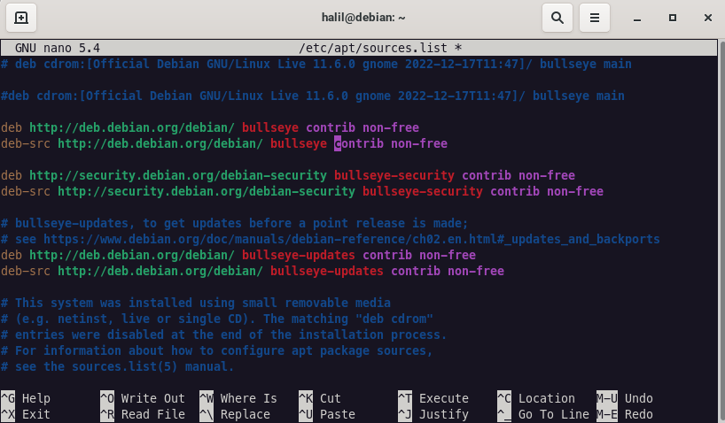Click the ^T Execute shortcut
This screenshot has width=725, height=423.
[433, 398]
